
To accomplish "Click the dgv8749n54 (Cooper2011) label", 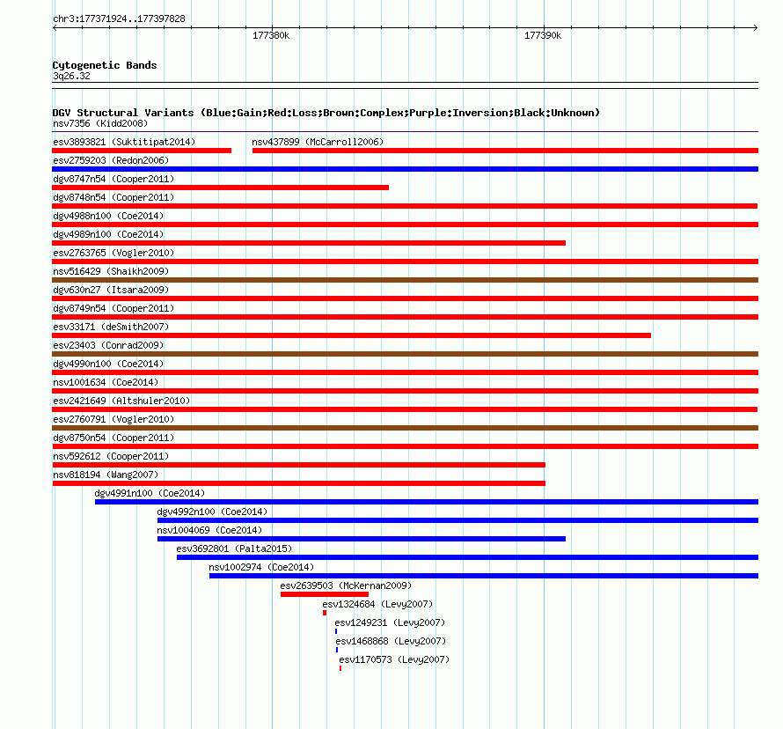I will (113, 308).
